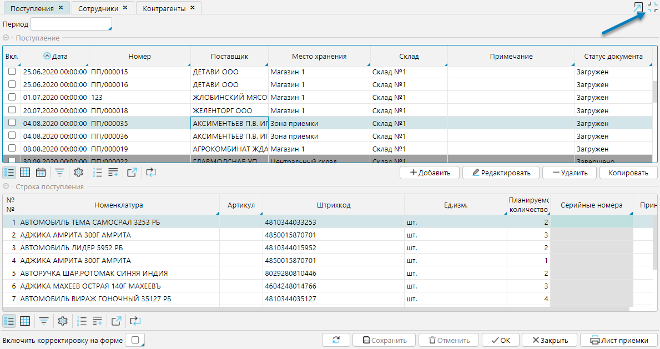Open filter in the Поступление toolbar
This screenshot has height=349, width=660.
coord(59,173)
